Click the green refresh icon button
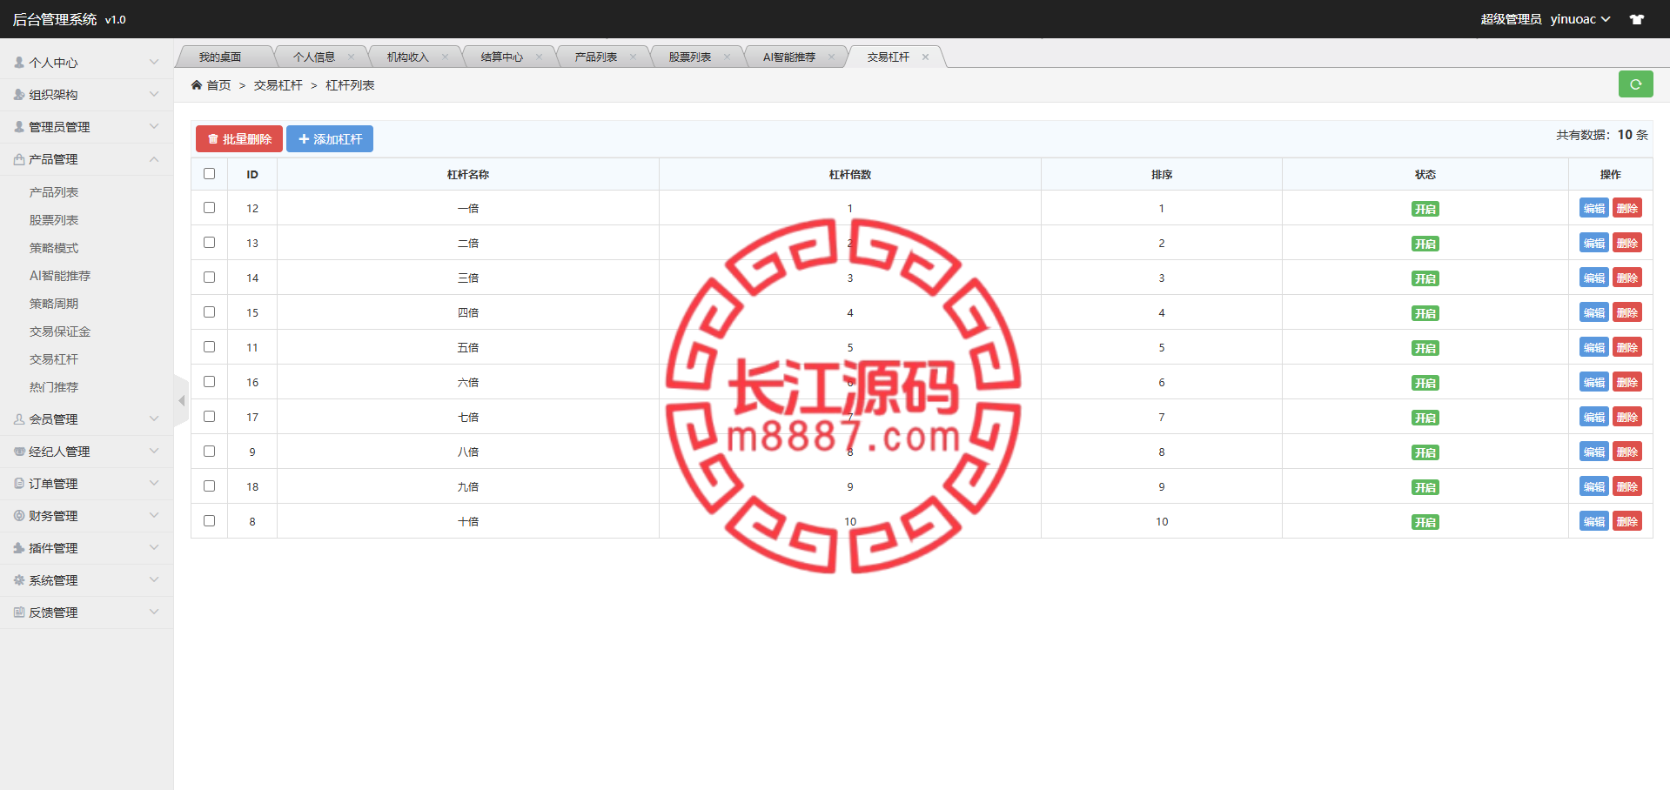Viewport: 1670px width, 790px height. [1635, 84]
